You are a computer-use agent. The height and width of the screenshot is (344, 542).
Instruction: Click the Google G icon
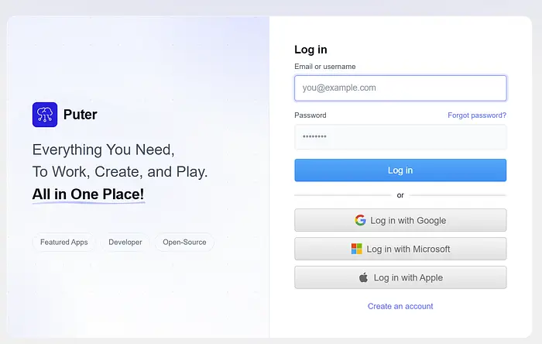point(360,220)
